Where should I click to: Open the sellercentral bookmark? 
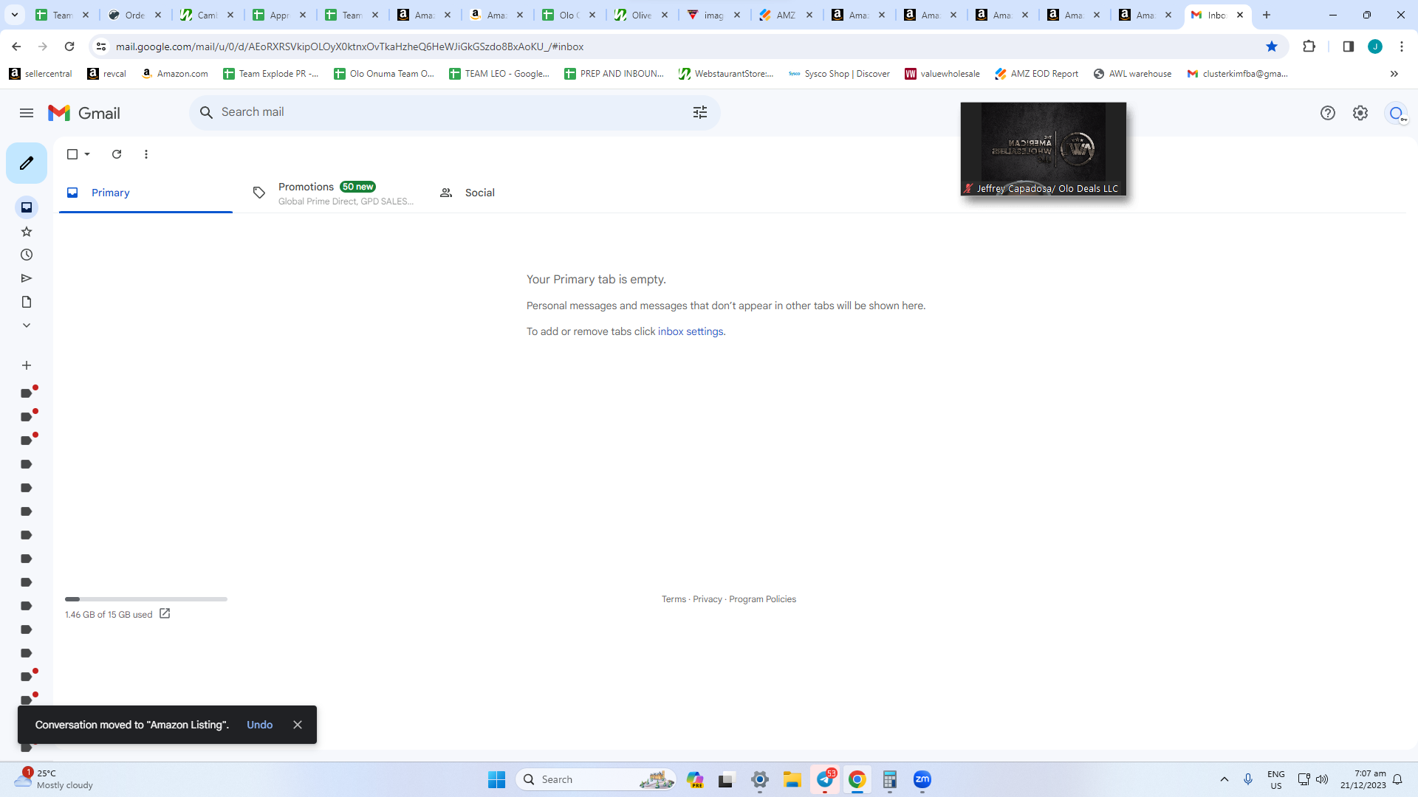click(41, 74)
